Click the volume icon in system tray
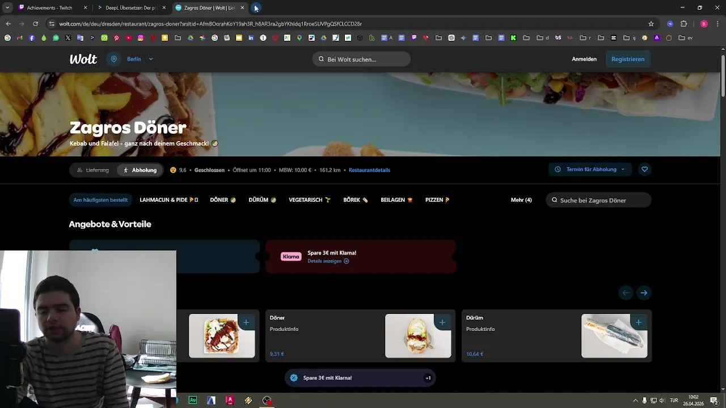The image size is (726, 408). (x=662, y=401)
